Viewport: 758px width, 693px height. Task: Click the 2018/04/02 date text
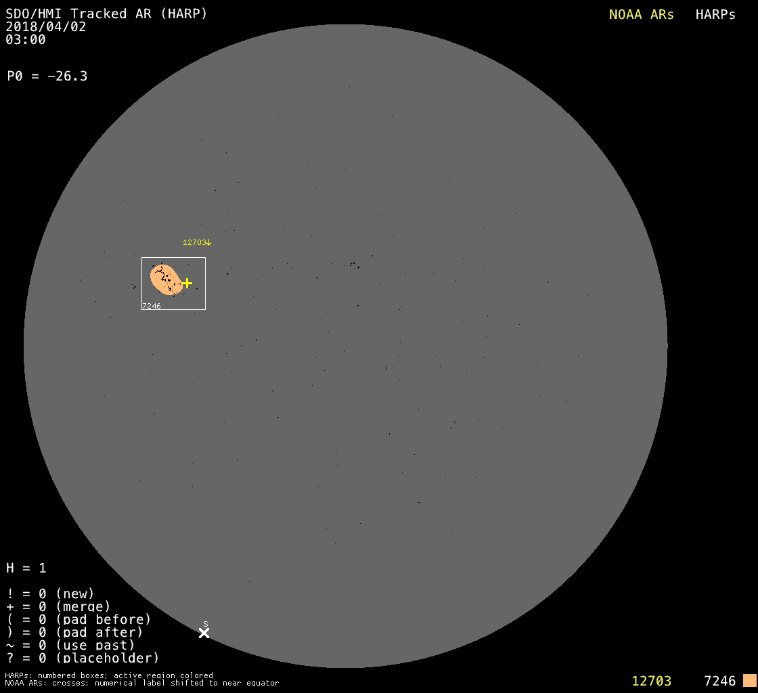click(x=46, y=27)
